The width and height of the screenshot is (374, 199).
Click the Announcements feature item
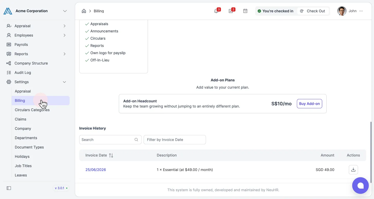tap(104, 31)
